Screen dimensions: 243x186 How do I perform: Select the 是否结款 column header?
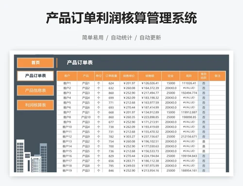click(x=204, y=76)
